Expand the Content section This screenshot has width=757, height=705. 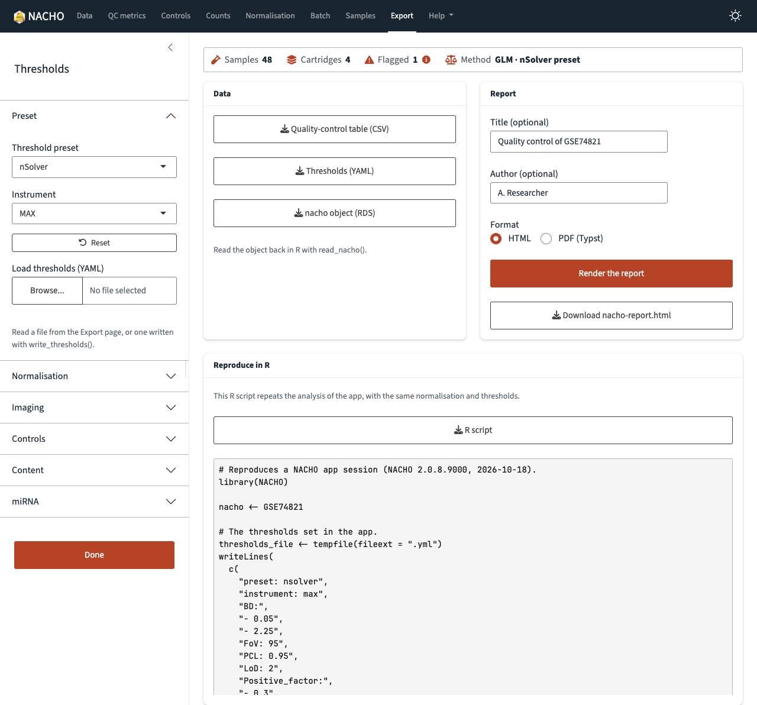[x=94, y=470]
